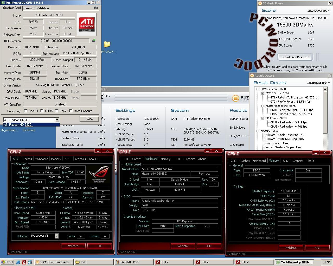The width and height of the screenshot is (333, 266).
Task: Click the Driver Version field in GPU-Z
Action: pyautogui.click(x=60, y=85)
